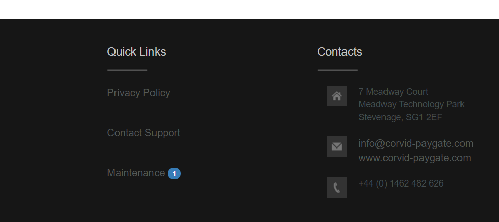Click the +44 (0) 1462 482 626 phone number

(401, 183)
